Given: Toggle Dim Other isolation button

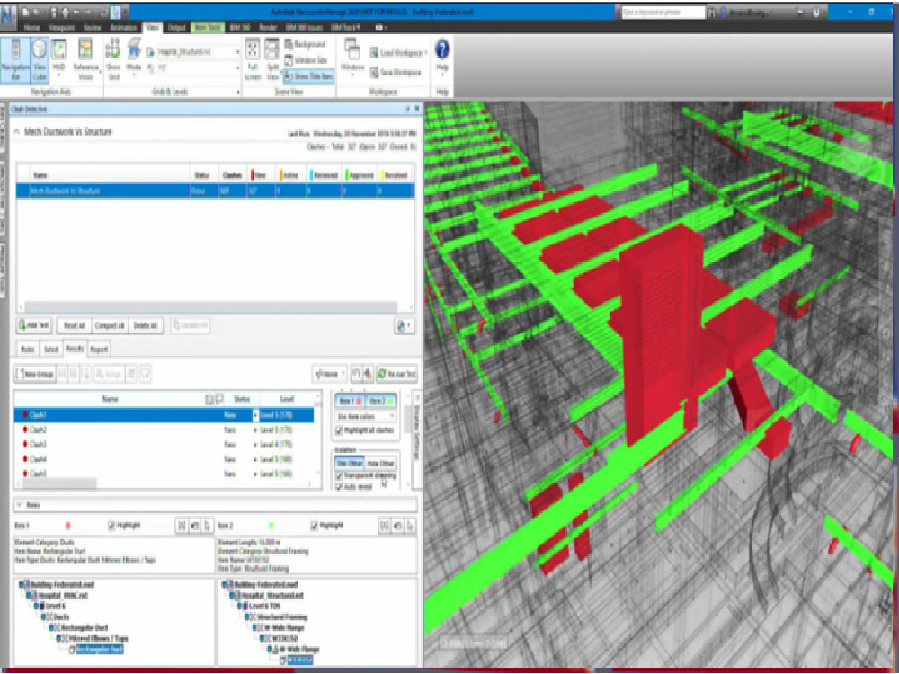Looking at the screenshot, I should [x=350, y=463].
